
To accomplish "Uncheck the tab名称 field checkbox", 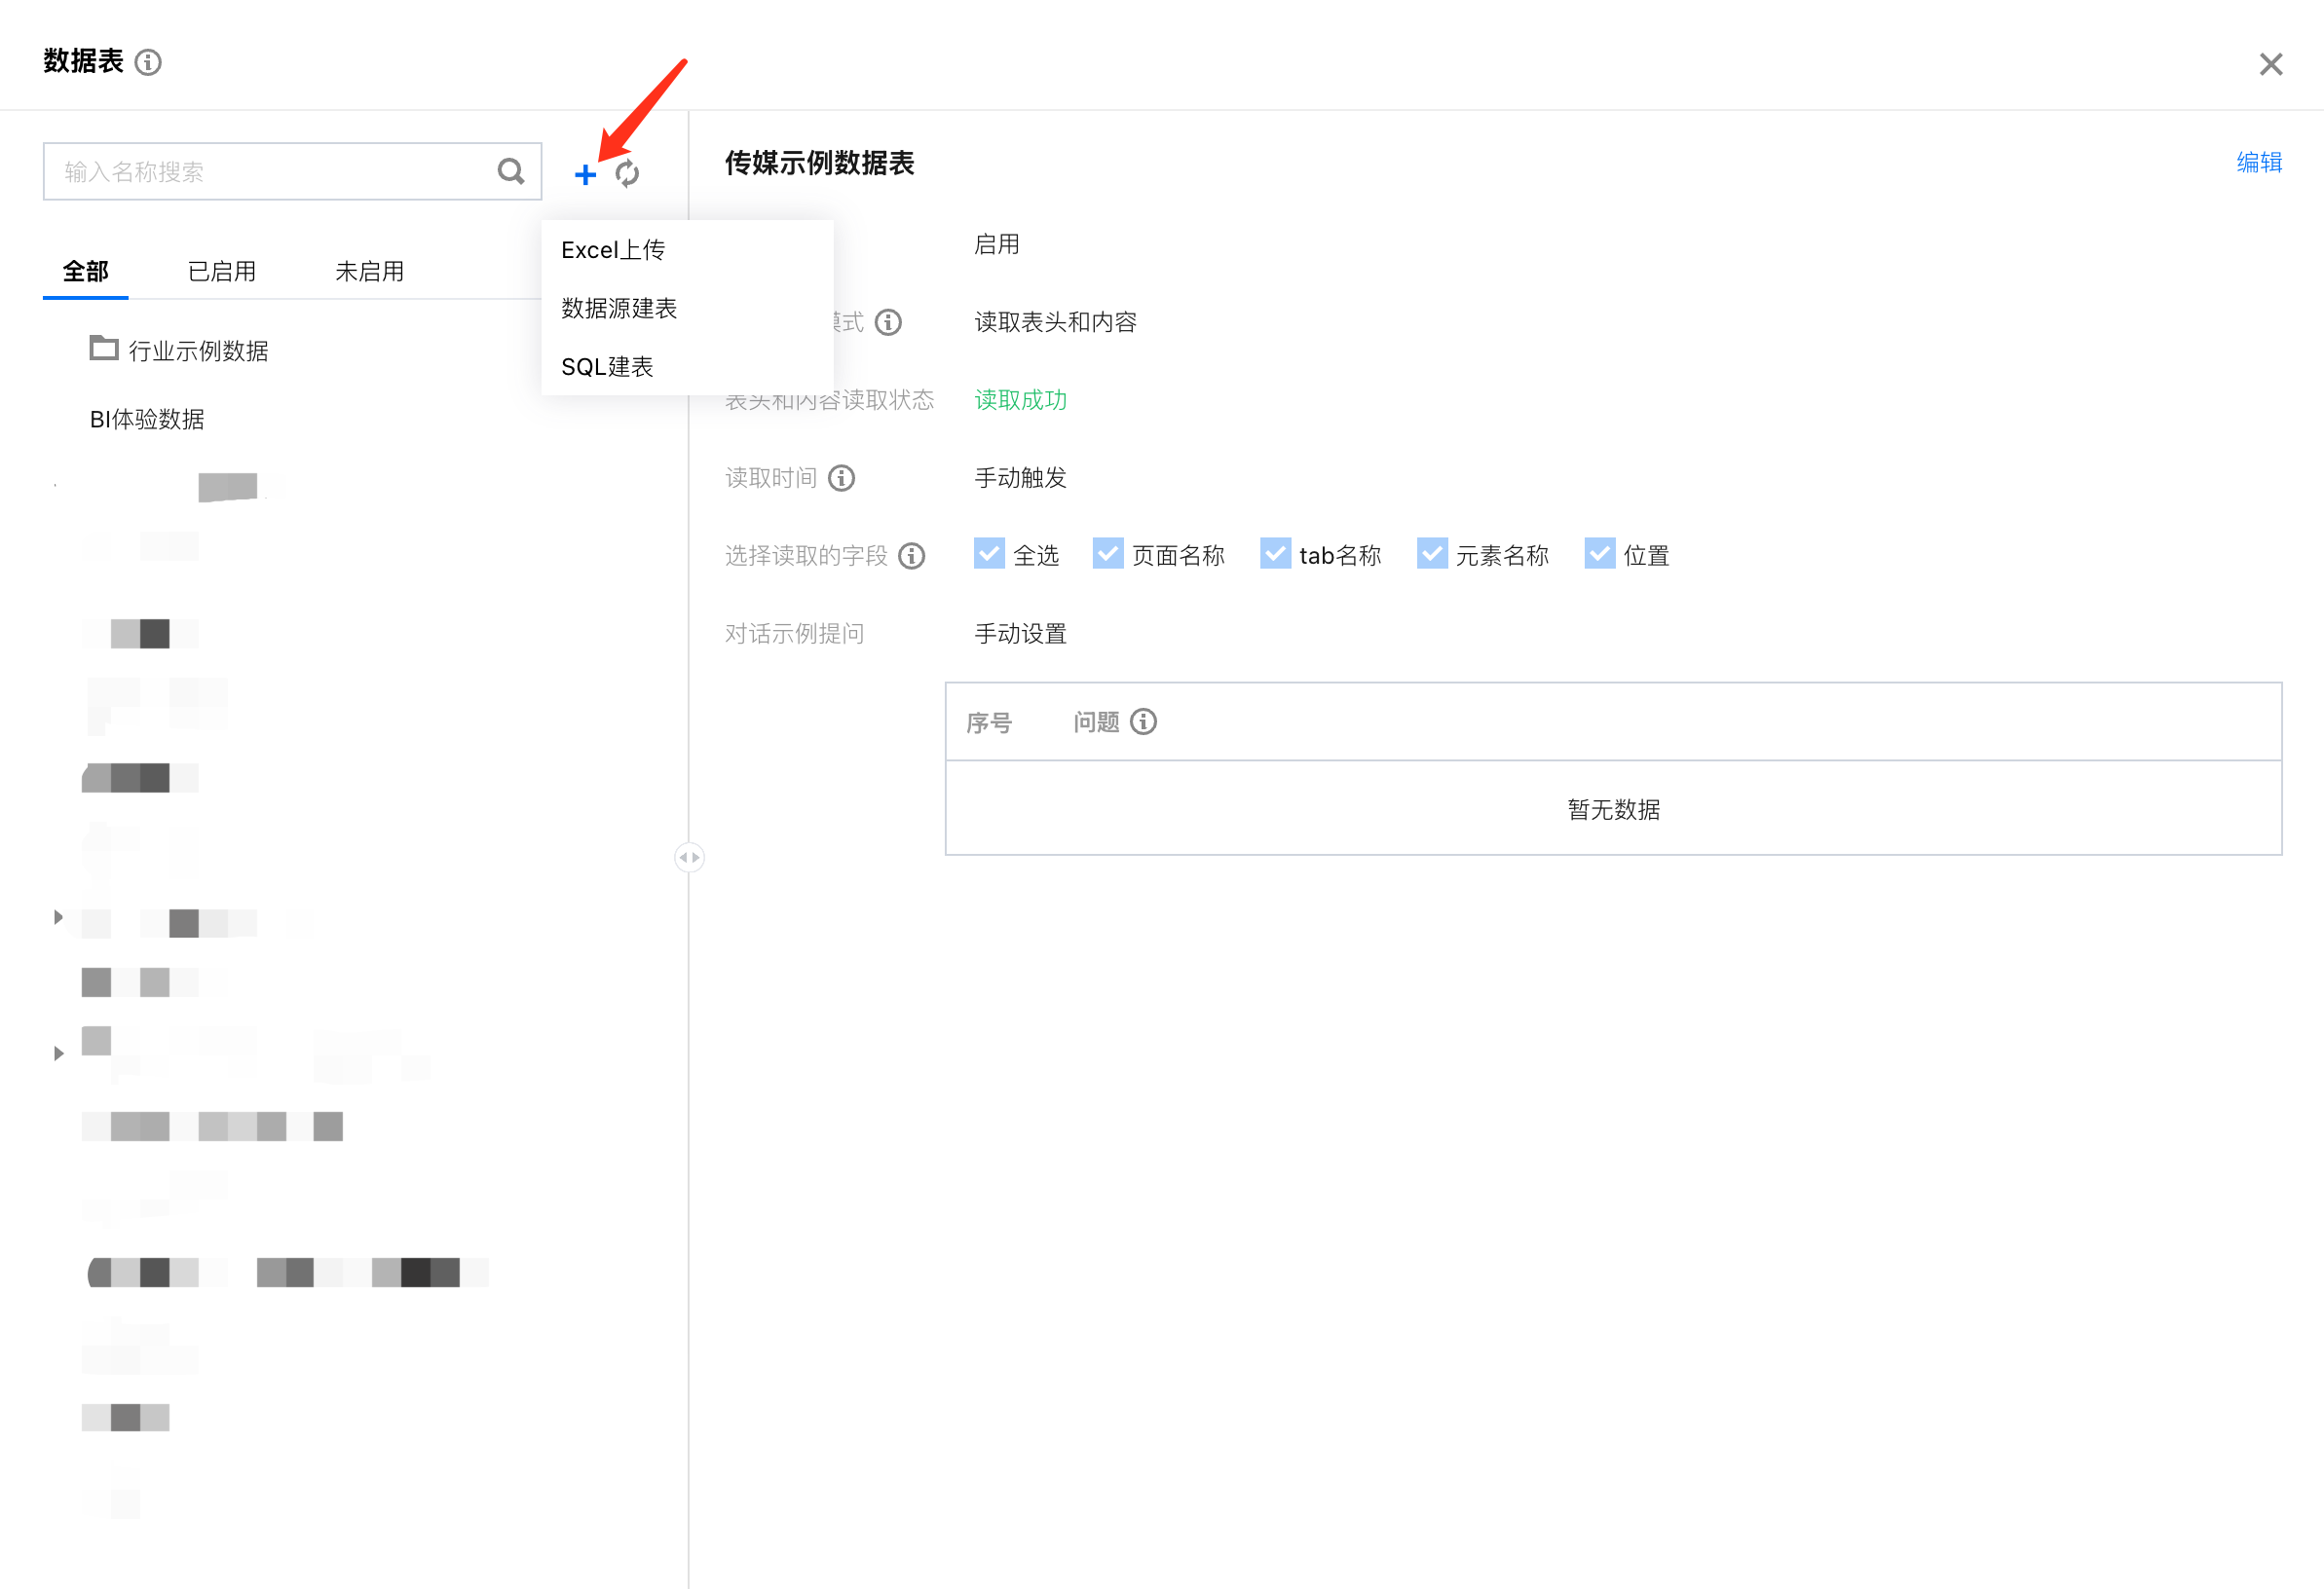I will pos(1275,554).
